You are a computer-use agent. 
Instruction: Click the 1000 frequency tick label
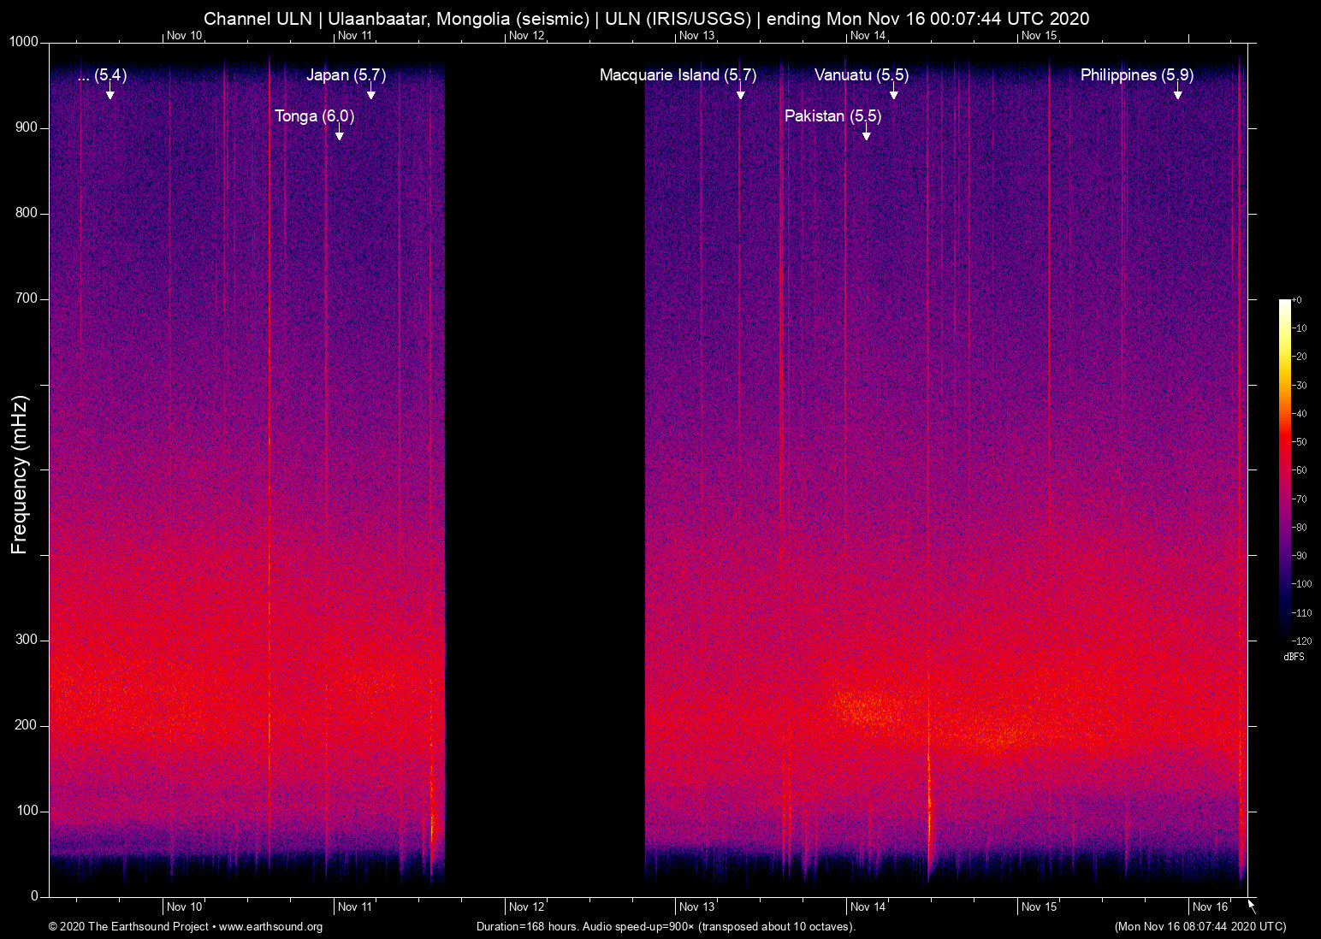click(x=22, y=41)
